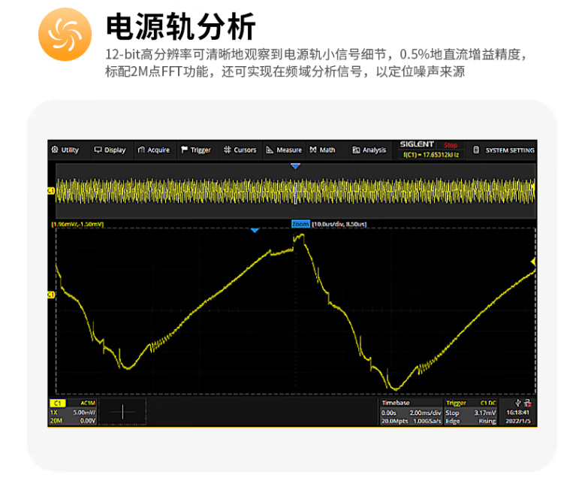Open the Cursors menu
588x481 pixels.
click(x=240, y=150)
